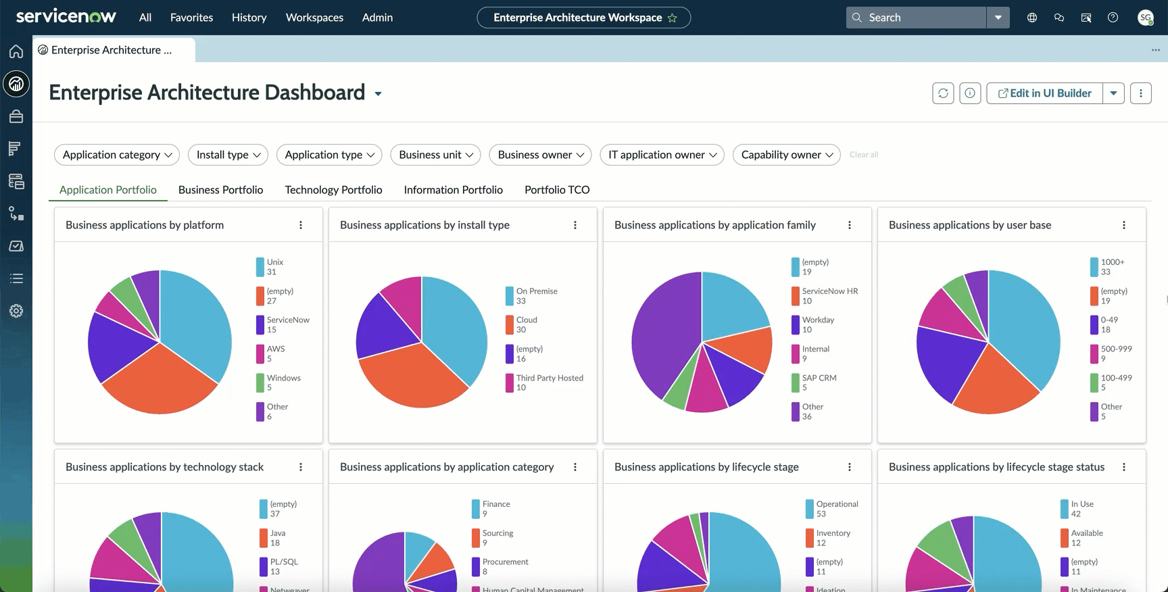Expand the IT application owner filter

[662, 155]
